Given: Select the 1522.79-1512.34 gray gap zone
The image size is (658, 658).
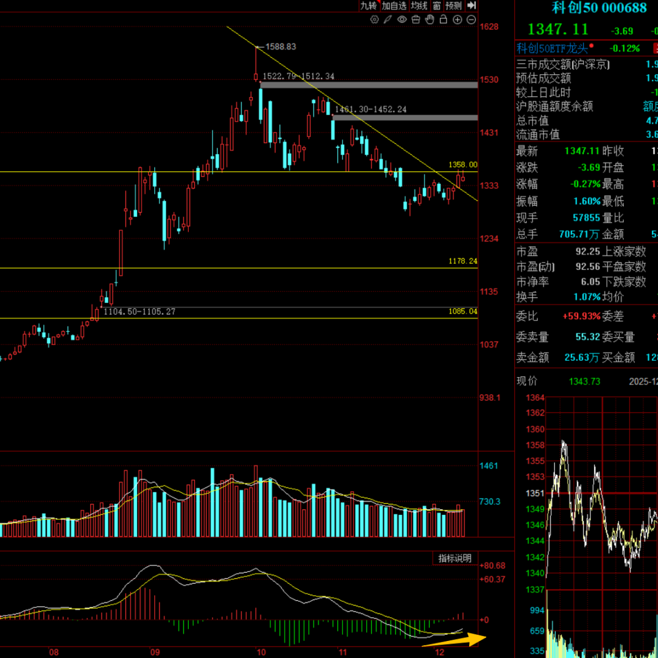Looking at the screenshot, I should (369, 85).
